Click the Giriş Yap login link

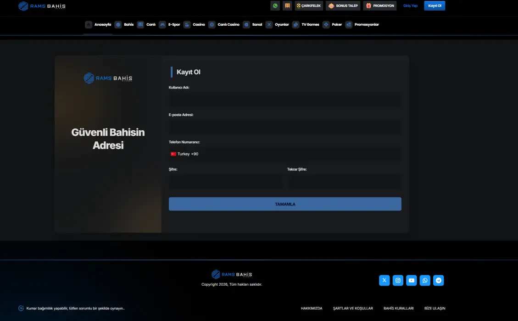pos(410,6)
